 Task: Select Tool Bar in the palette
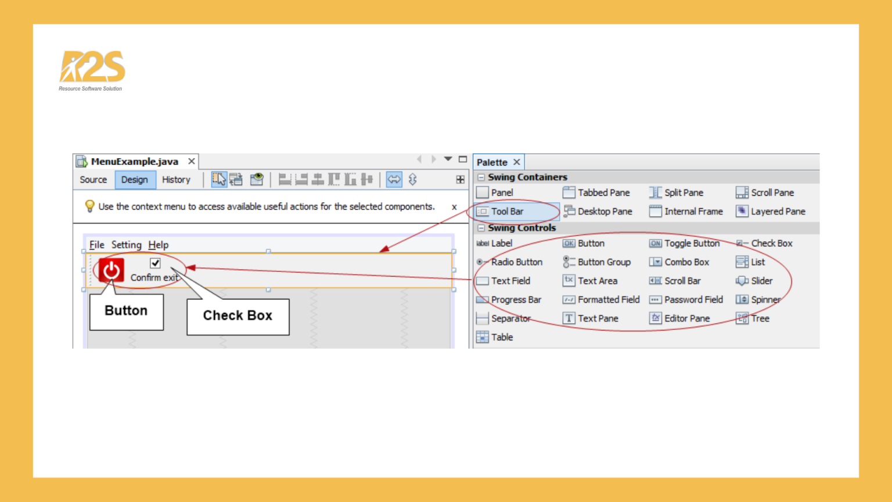[x=507, y=211]
